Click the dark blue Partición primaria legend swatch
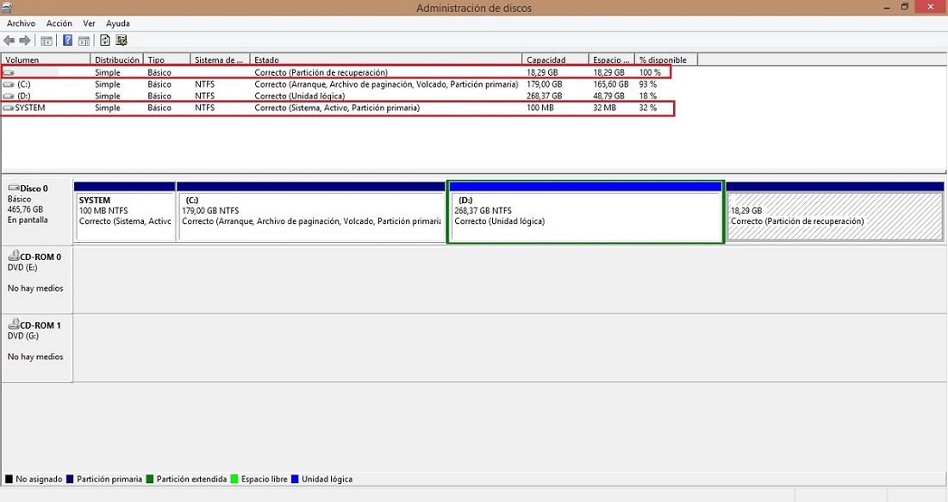The image size is (948, 502). pos(70,479)
